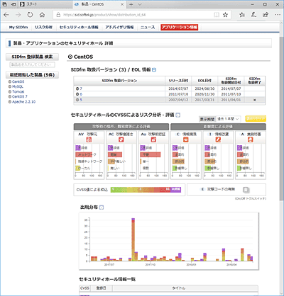Open the browser tab list chevron

(x=140, y=4)
